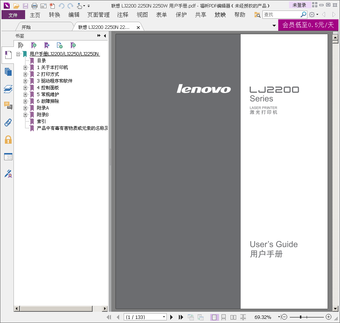Screen dimensions: 340x323
Task: Switch to single page view mode
Action: pyautogui.click(x=214, y=317)
